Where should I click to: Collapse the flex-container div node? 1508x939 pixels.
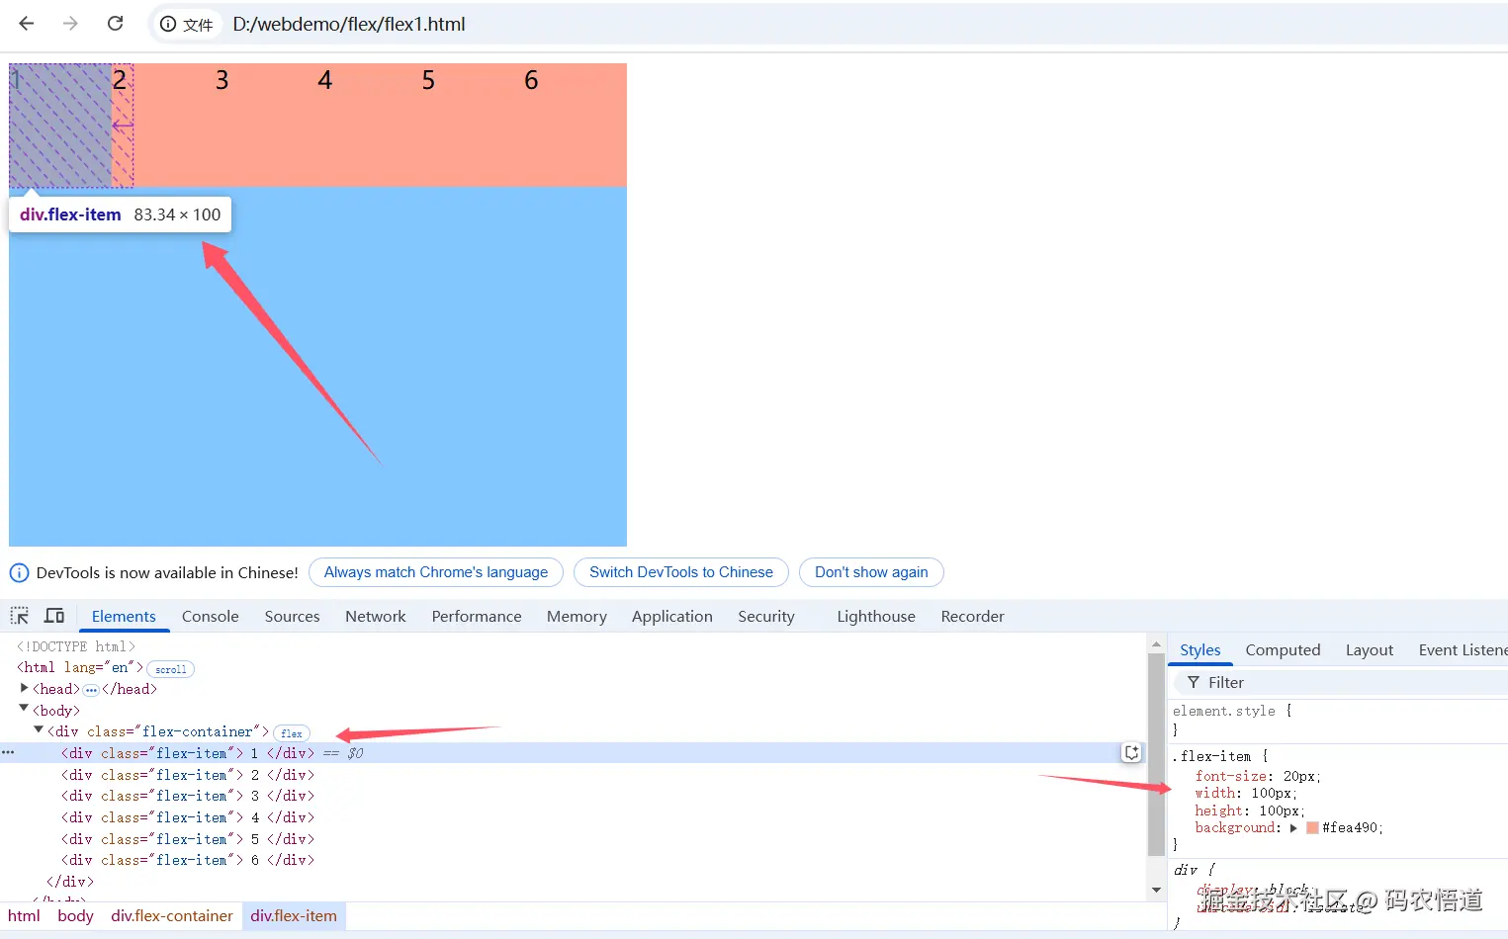tap(39, 730)
